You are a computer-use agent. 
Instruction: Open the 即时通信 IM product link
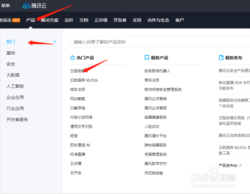click(x=80, y=145)
